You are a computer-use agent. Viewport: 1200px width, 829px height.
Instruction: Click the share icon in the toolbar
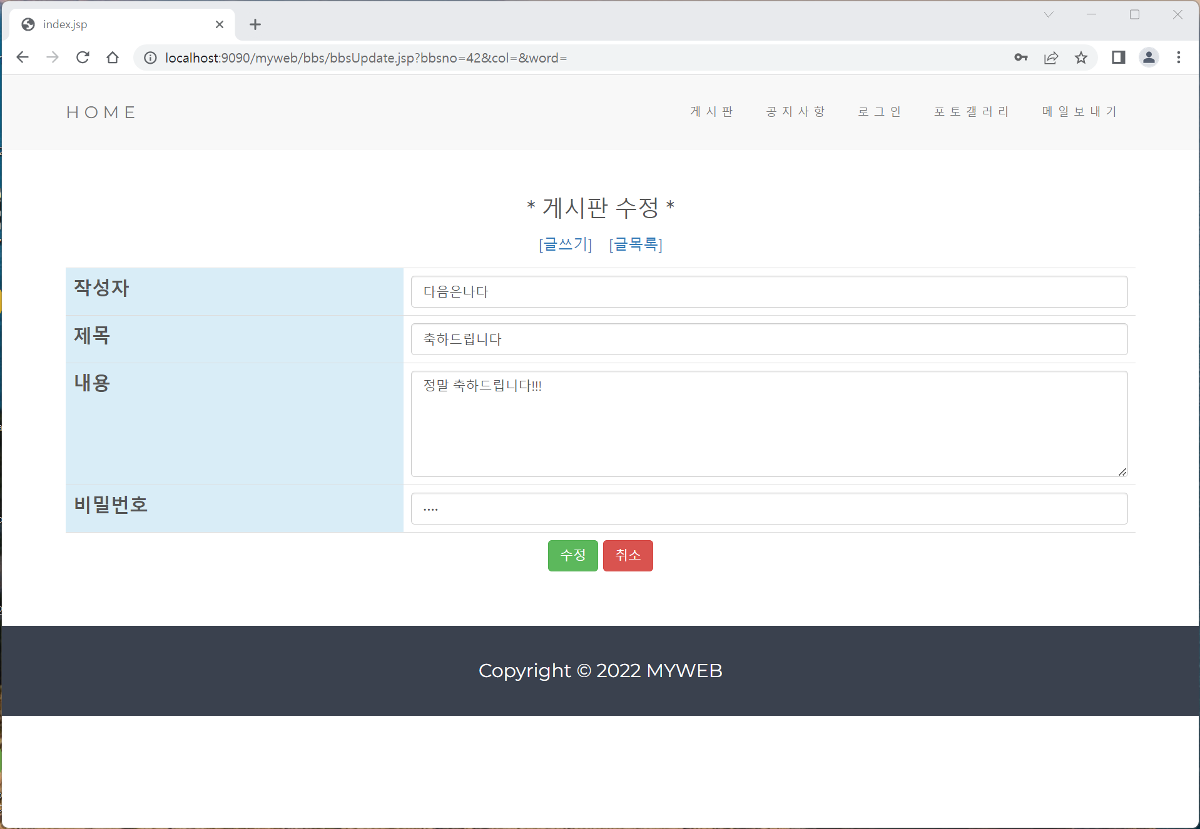coord(1051,58)
